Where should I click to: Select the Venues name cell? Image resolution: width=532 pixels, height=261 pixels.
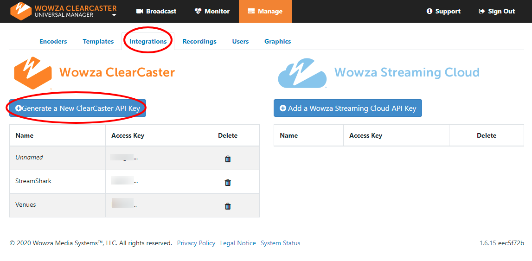coord(58,205)
